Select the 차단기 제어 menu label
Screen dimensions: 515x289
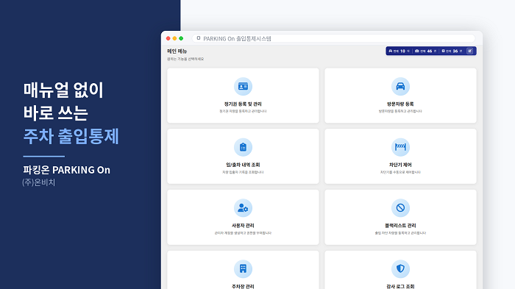click(400, 165)
